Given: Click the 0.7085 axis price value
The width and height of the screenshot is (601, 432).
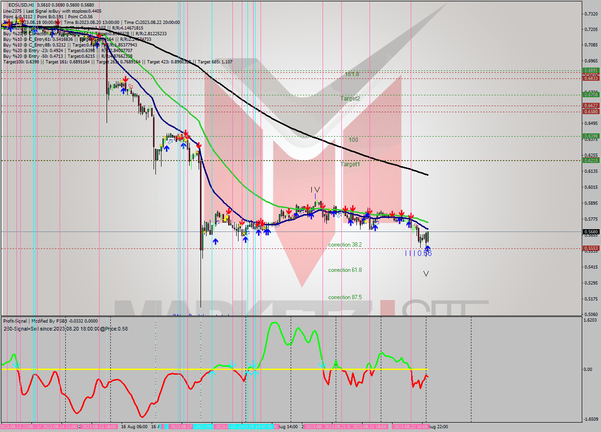Looking at the screenshot, I should pos(590,45).
